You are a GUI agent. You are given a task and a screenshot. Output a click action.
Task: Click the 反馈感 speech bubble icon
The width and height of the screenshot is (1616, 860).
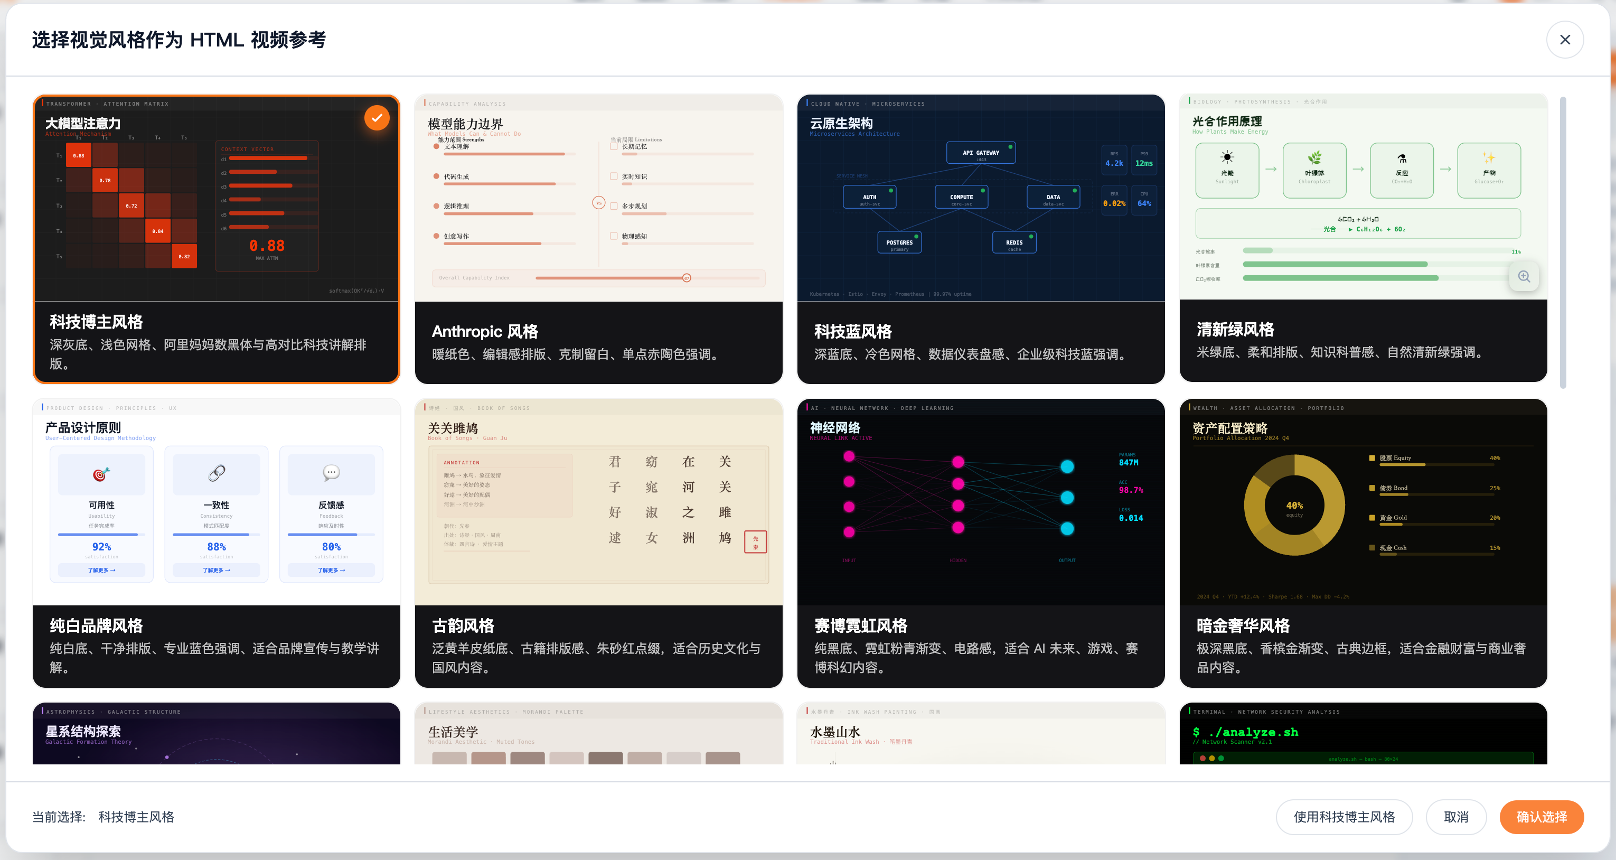[331, 473]
